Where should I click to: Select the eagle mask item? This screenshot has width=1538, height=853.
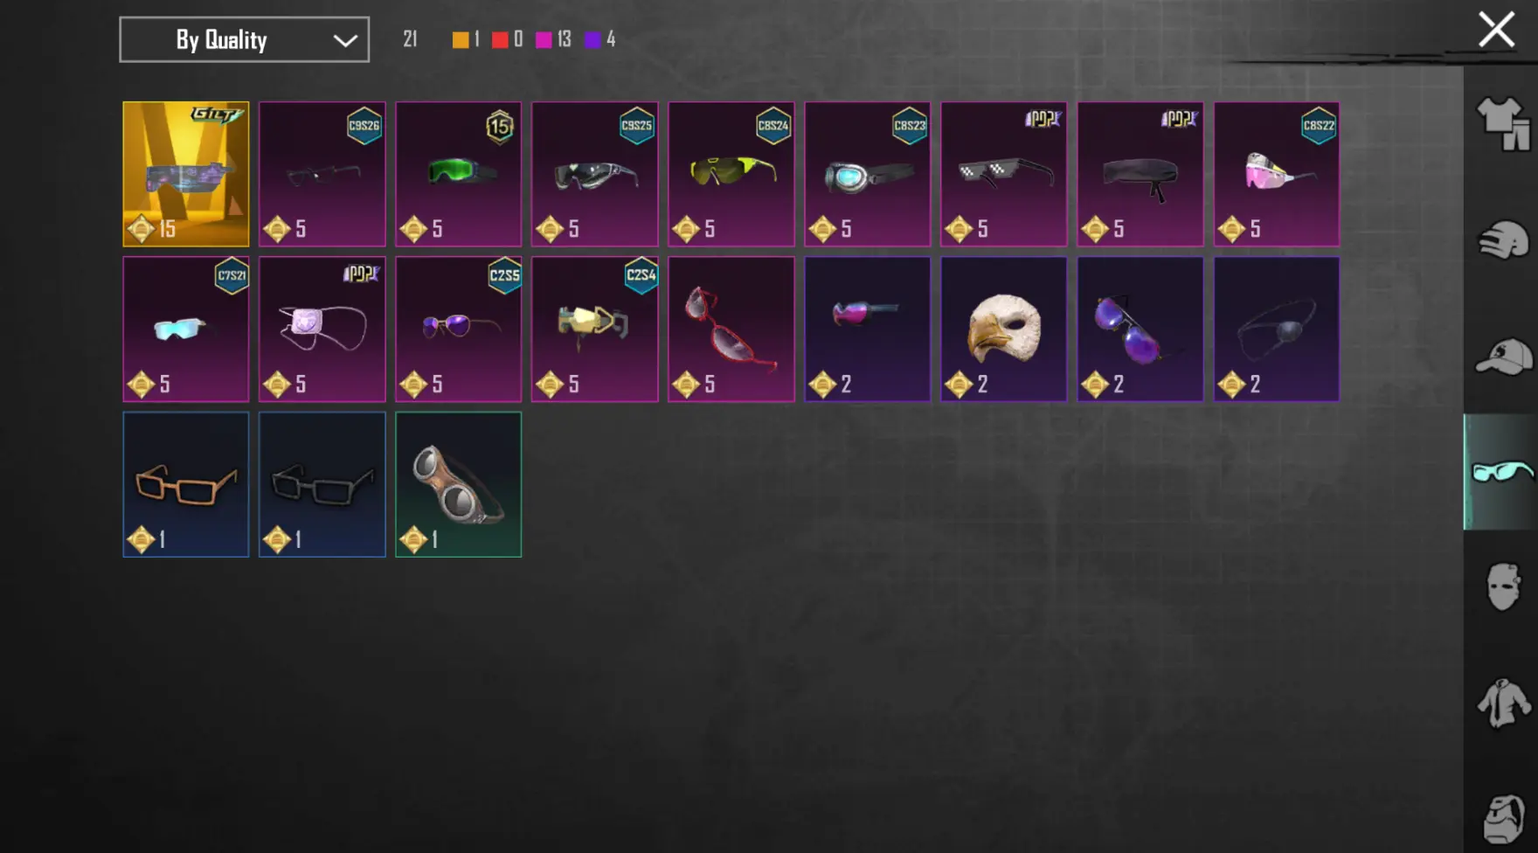click(1004, 329)
